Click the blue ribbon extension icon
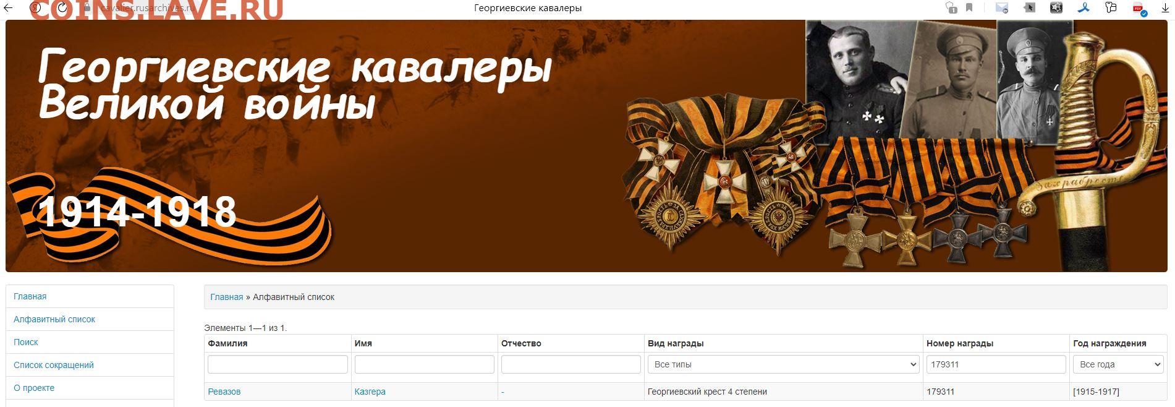 coord(1084,7)
